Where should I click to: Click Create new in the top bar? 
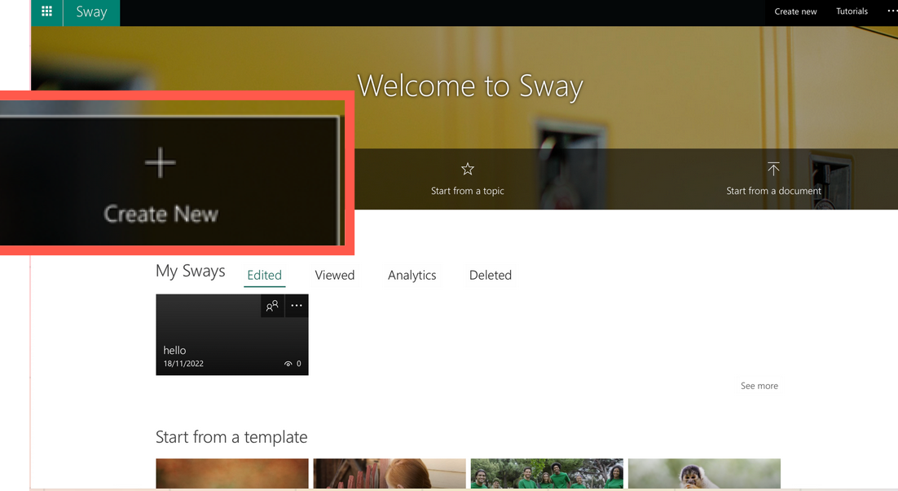tap(795, 11)
